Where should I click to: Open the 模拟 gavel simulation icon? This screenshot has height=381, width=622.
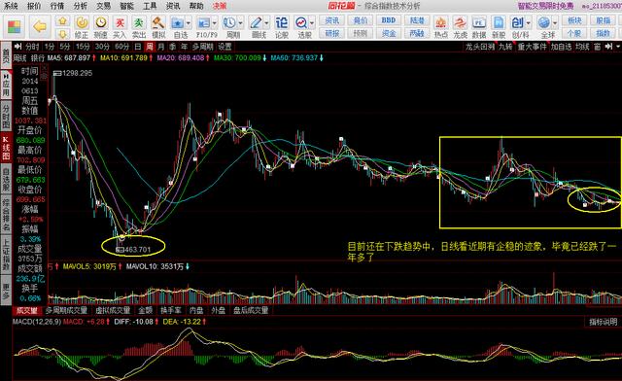(158, 27)
